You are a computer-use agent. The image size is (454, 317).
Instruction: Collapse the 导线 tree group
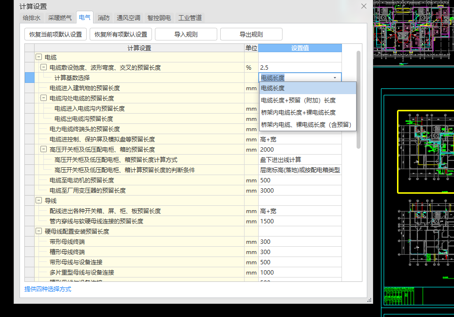pyautogui.click(x=39, y=200)
